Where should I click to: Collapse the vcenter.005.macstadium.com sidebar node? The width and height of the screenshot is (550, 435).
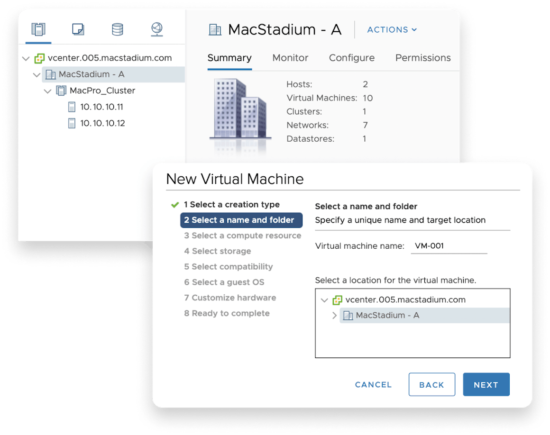tap(26, 58)
